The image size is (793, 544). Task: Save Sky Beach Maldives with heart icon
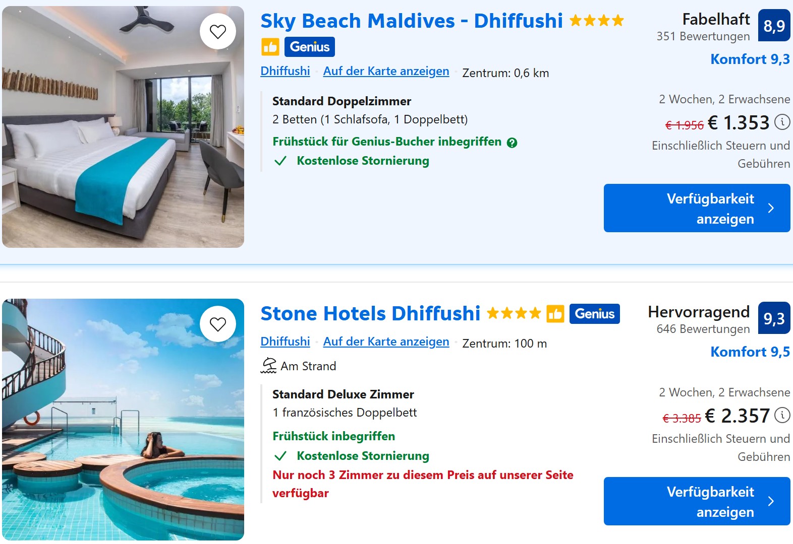point(218,31)
